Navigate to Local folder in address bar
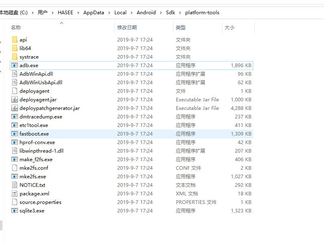Screen dimensions: 324x243 click(120, 13)
